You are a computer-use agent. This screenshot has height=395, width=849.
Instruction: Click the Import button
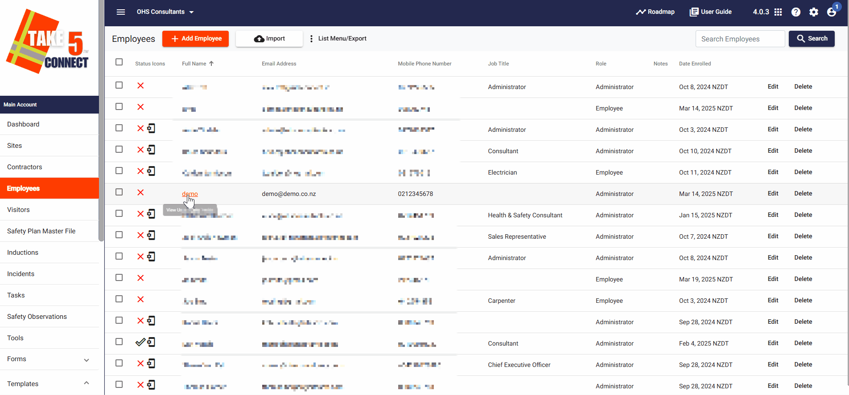pos(269,39)
